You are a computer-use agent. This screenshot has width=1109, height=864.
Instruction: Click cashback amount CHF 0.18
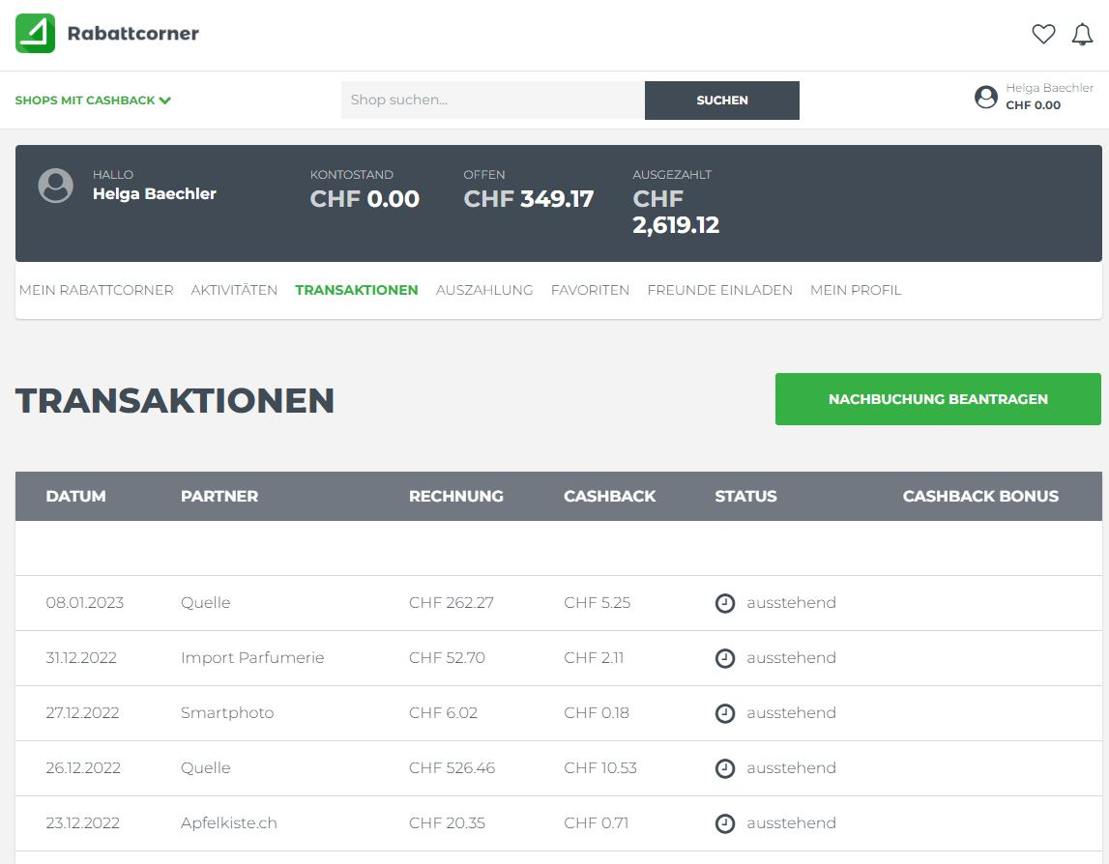point(597,713)
